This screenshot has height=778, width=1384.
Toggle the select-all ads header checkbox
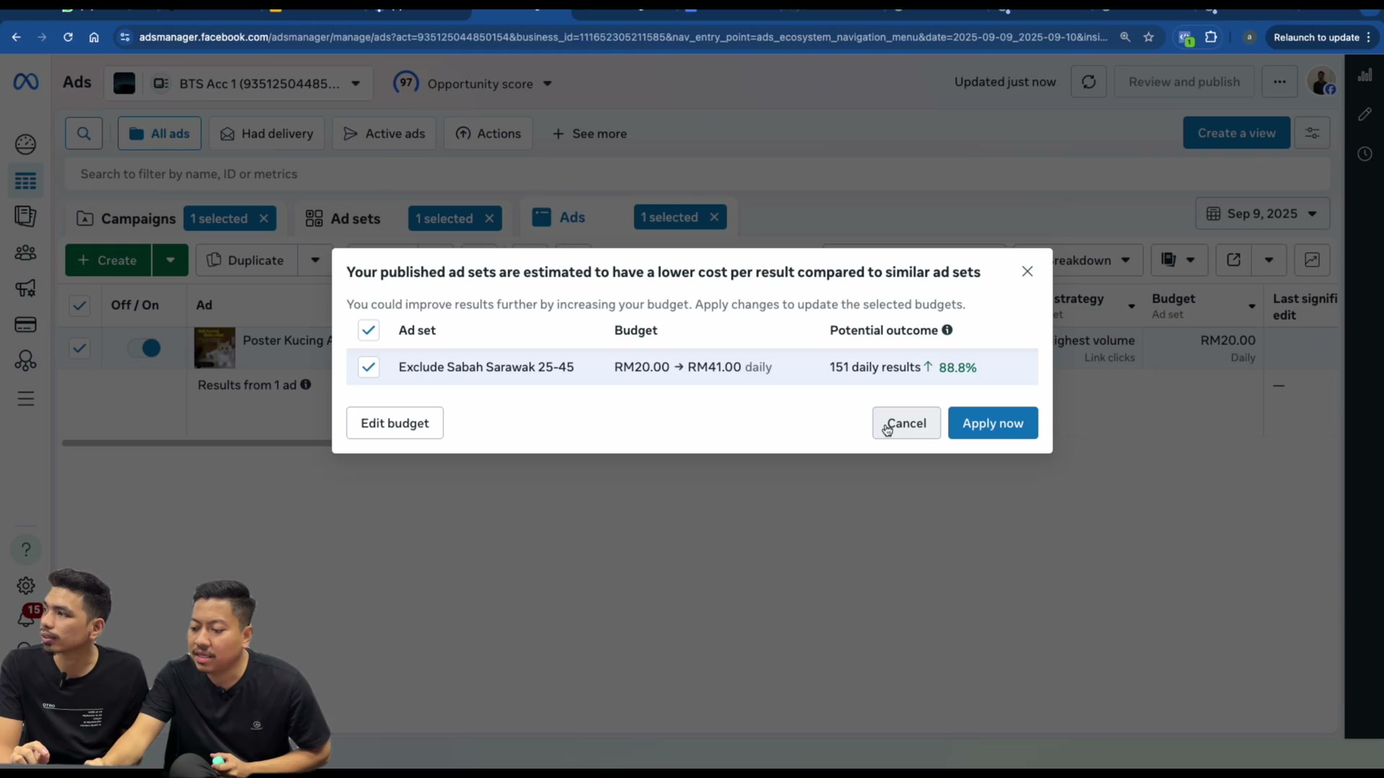click(79, 305)
